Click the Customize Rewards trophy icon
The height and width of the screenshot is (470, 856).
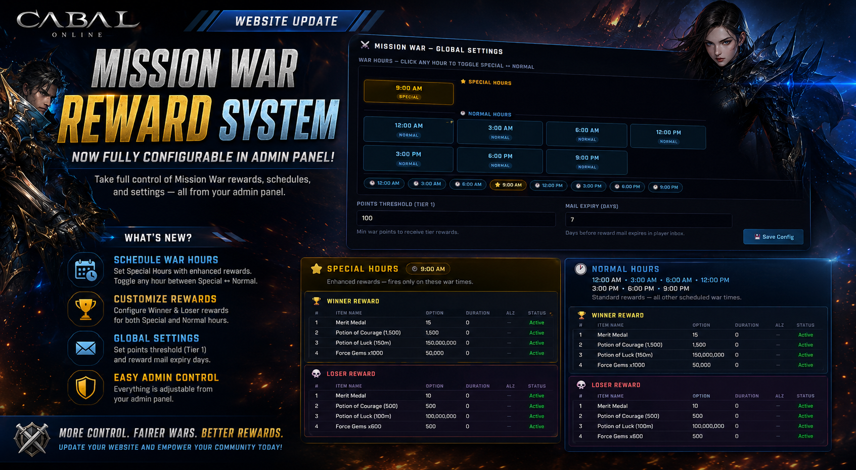85,309
